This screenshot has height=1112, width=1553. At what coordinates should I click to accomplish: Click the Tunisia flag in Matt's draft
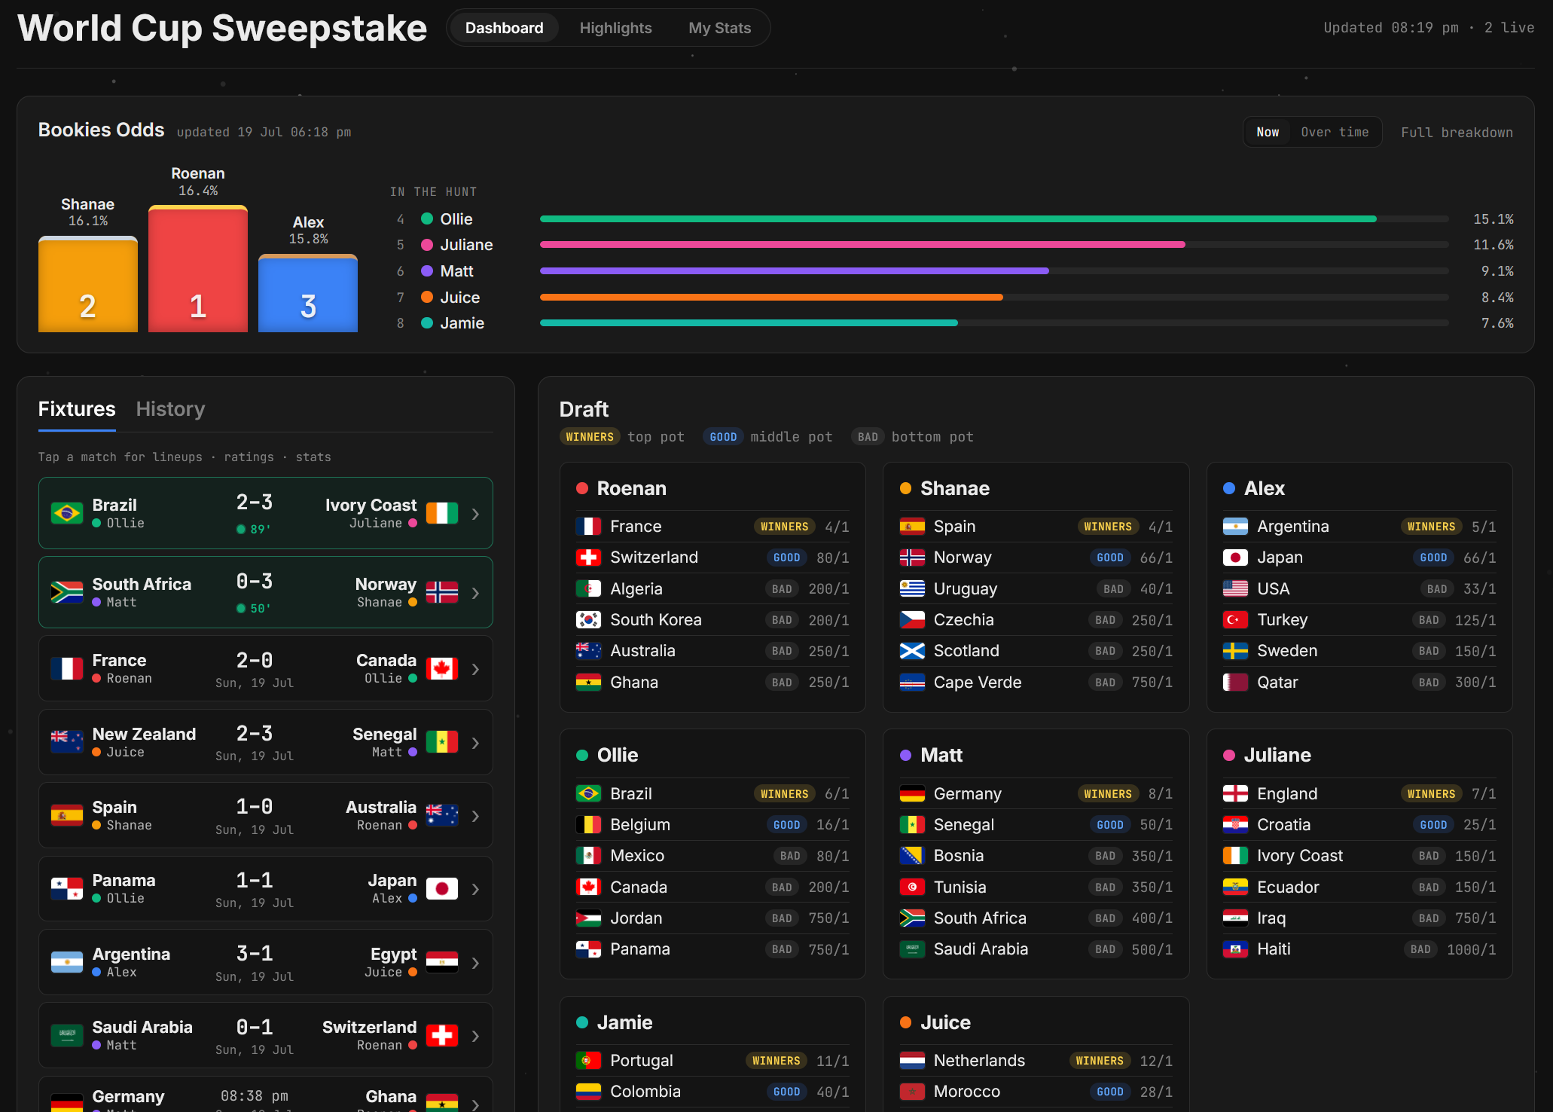tap(912, 887)
